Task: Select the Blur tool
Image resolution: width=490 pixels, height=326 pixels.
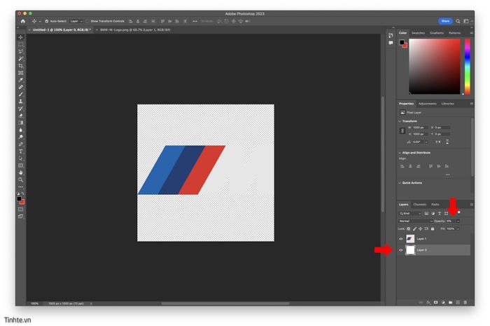Action: pos(20,130)
